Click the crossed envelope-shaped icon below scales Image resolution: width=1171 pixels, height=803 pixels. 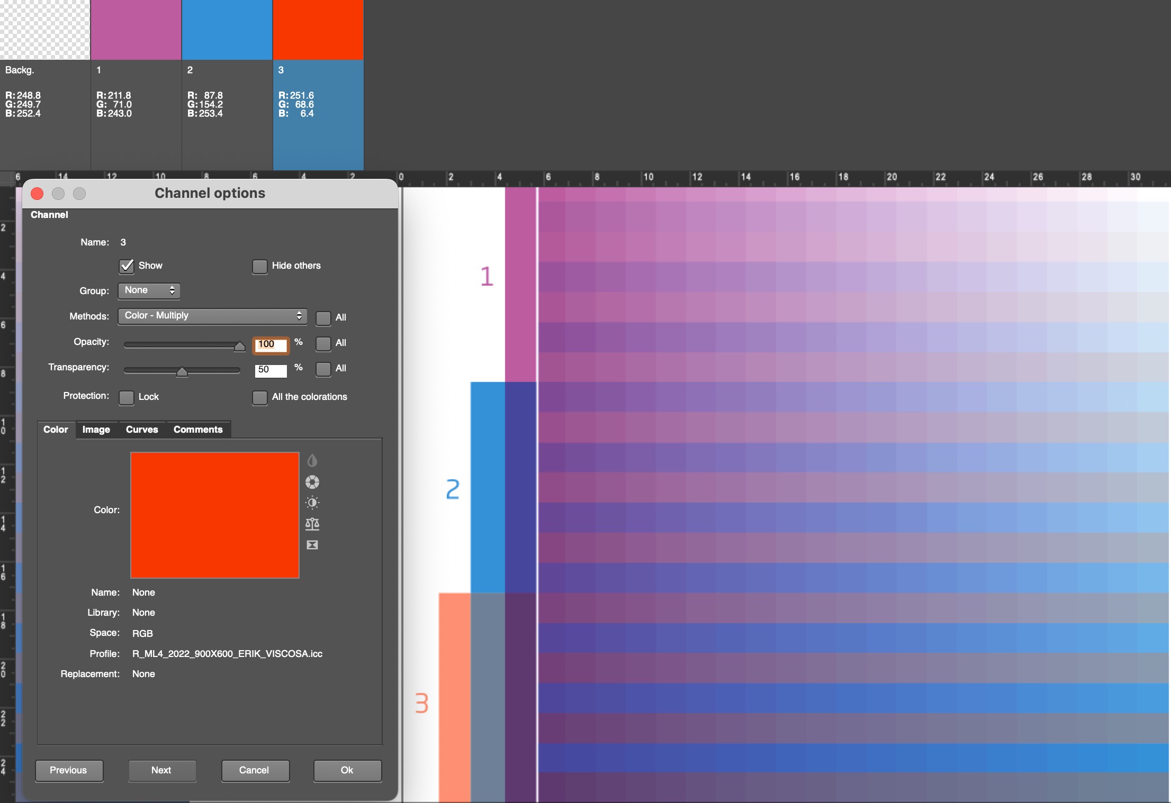312,545
